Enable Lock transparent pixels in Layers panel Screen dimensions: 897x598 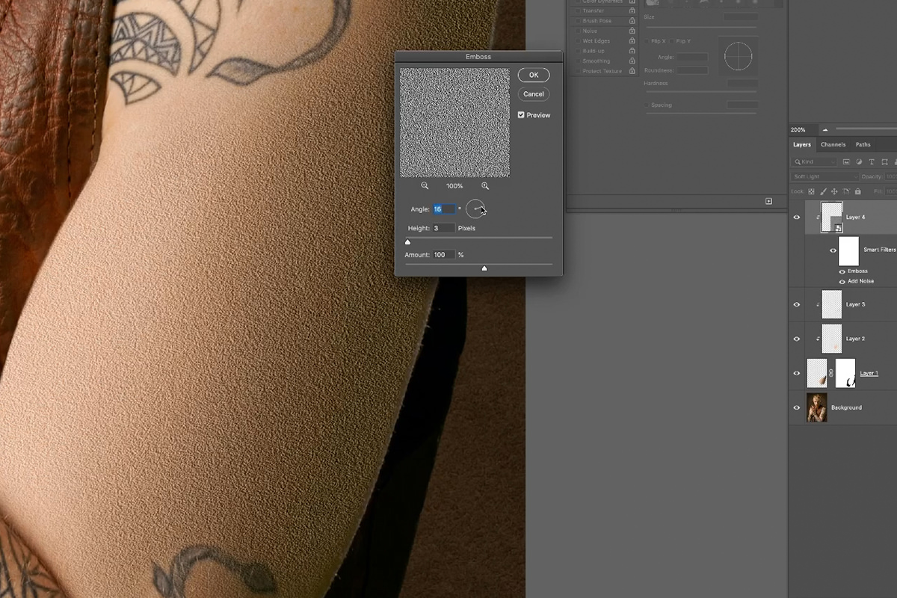tap(811, 191)
